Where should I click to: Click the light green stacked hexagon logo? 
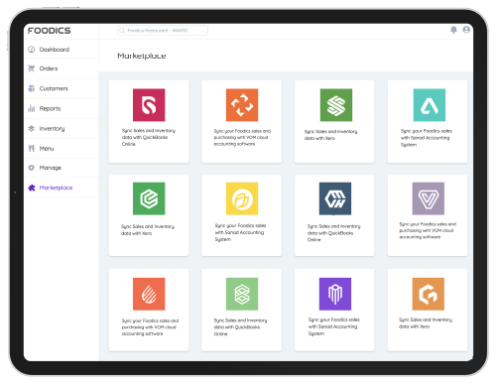pos(242,294)
